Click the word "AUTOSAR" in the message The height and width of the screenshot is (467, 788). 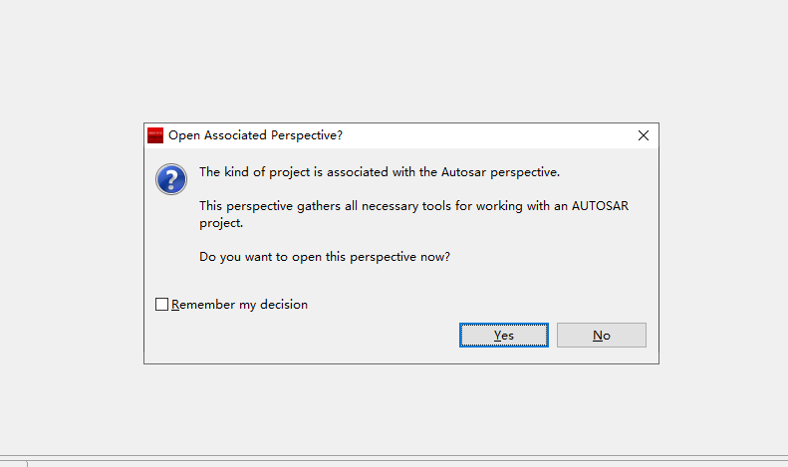pos(602,206)
